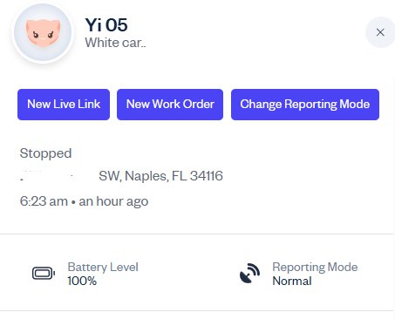Viewport: 395px width, 319px height.
Task: Click the pink cat avatar image
Action: (x=43, y=32)
